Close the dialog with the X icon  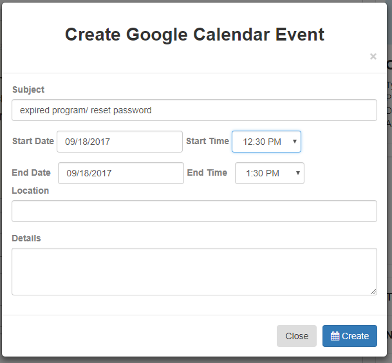point(373,57)
